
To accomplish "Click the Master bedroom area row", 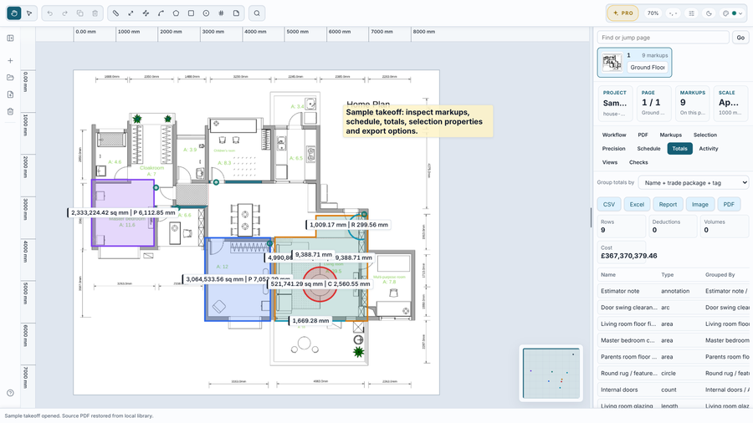I will point(674,340).
